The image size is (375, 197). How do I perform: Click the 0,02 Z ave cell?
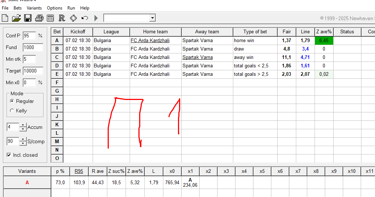tap(324, 74)
